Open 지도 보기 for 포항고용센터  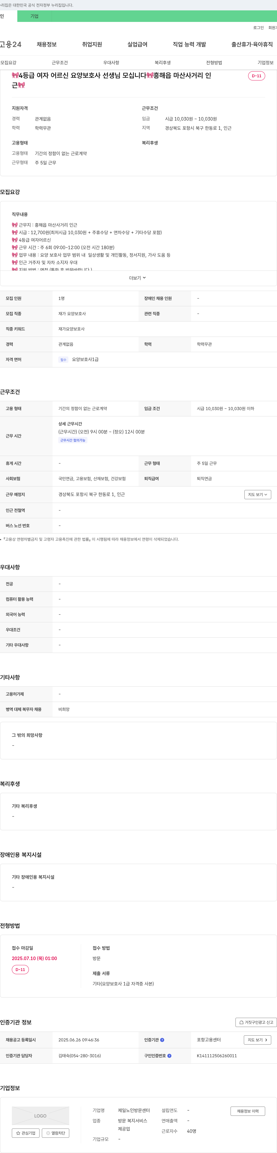tap(257, 1040)
